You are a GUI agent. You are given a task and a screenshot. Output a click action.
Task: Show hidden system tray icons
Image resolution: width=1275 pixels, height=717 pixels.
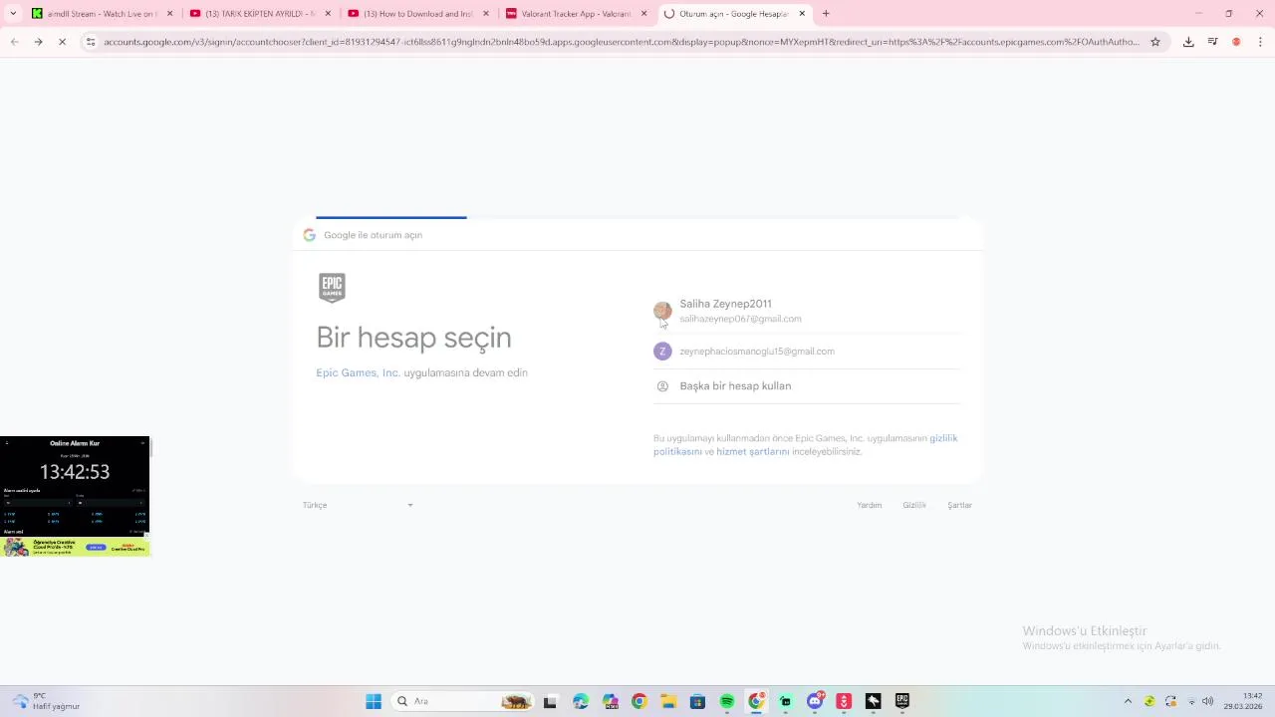[1128, 702]
